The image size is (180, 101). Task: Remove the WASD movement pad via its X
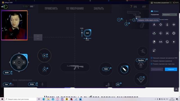pos(26,56)
